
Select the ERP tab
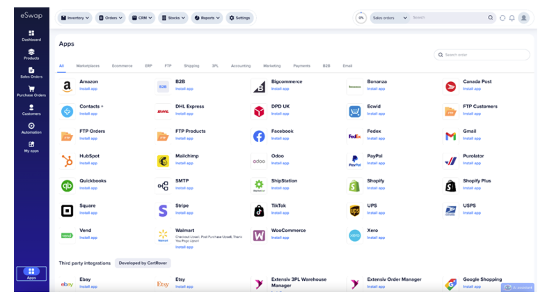[149, 66]
